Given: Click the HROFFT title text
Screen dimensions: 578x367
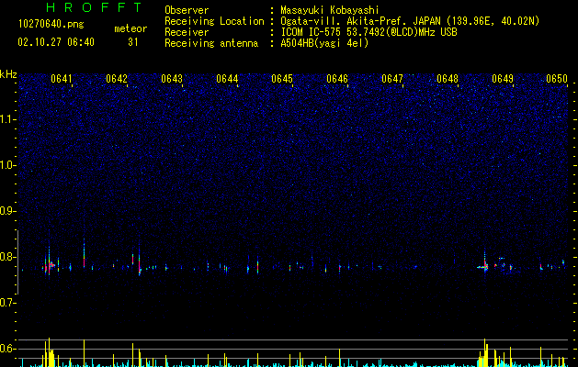Looking at the screenshot, I should click(94, 7).
